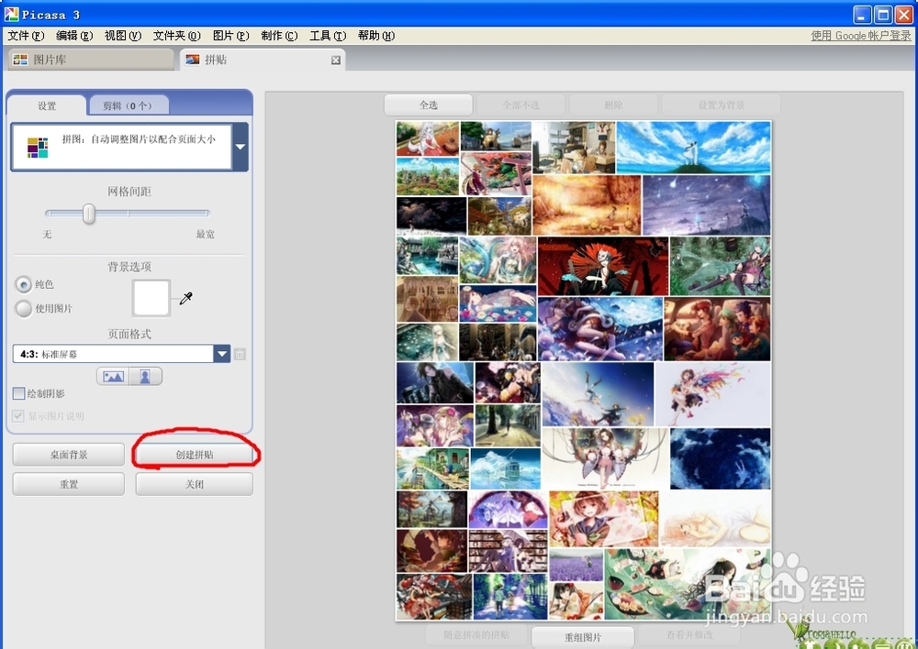Click 使用 Google 帐户登录 link
The image size is (918, 649).
click(x=861, y=36)
